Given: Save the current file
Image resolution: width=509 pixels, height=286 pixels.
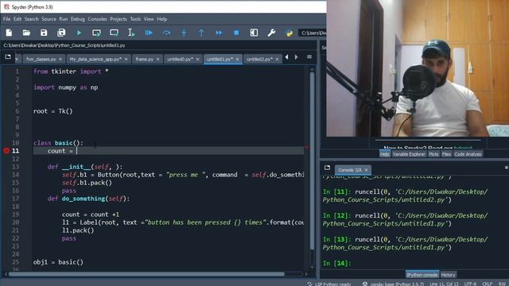Looking at the screenshot, I should point(44,33).
